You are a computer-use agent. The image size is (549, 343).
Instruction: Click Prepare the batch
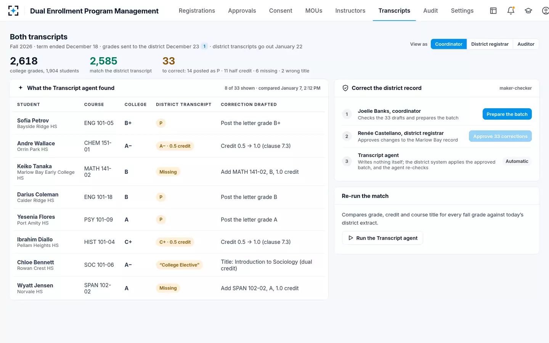coord(507,114)
